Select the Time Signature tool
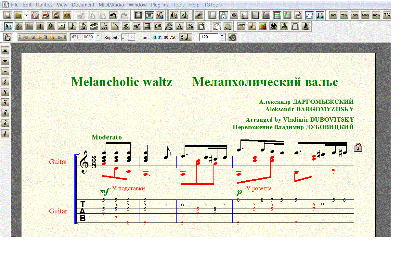The height and width of the screenshot is (265, 414). coord(40,26)
